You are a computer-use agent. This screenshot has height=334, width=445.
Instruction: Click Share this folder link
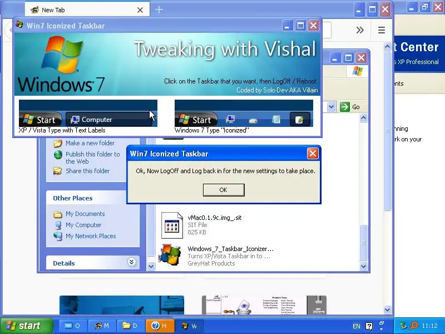pyautogui.click(x=87, y=171)
